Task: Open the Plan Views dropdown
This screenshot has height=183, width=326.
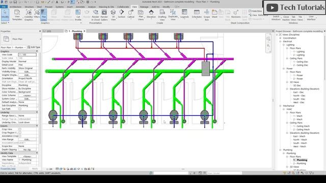Action: [141, 15]
